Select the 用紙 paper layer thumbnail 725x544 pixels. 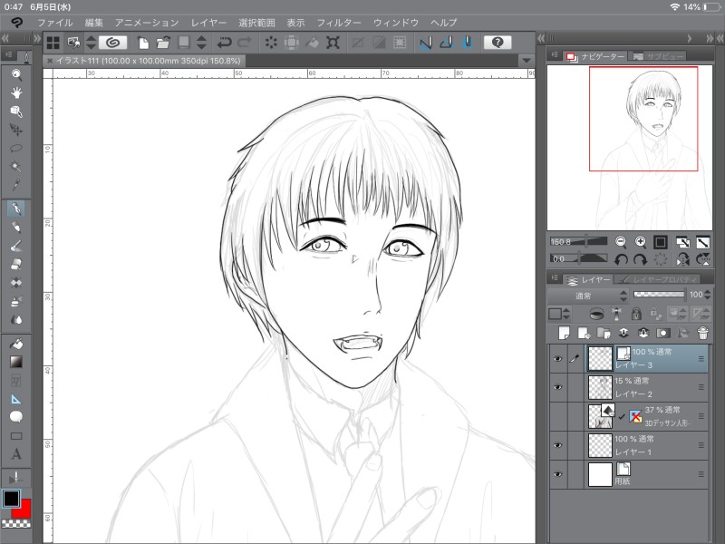(x=600, y=474)
